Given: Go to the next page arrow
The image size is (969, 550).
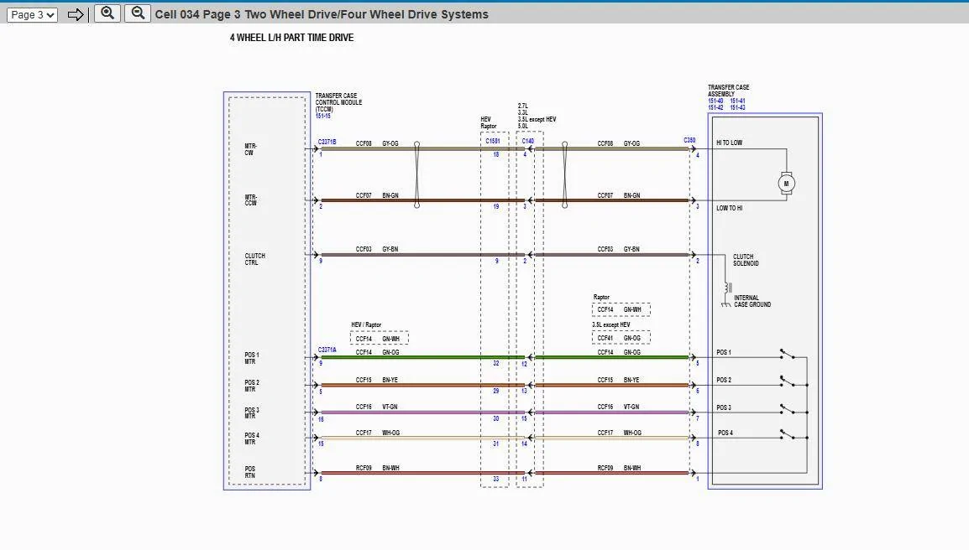Looking at the screenshot, I should pyautogui.click(x=76, y=15).
